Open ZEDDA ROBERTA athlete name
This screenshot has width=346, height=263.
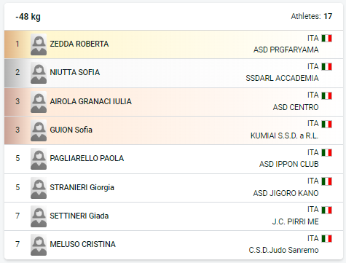click(x=79, y=44)
